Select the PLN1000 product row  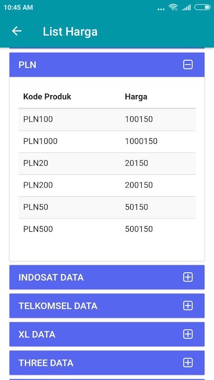(107, 142)
